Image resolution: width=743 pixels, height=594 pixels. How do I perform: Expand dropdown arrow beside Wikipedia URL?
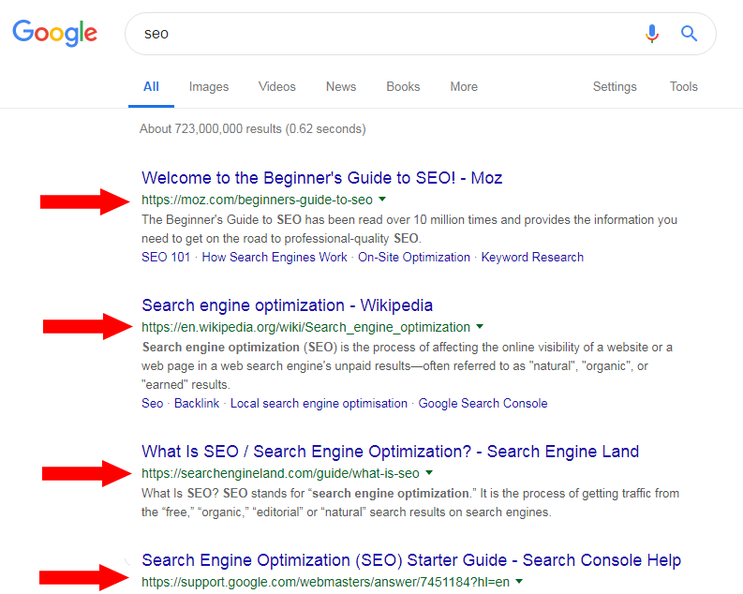(x=480, y=326)
